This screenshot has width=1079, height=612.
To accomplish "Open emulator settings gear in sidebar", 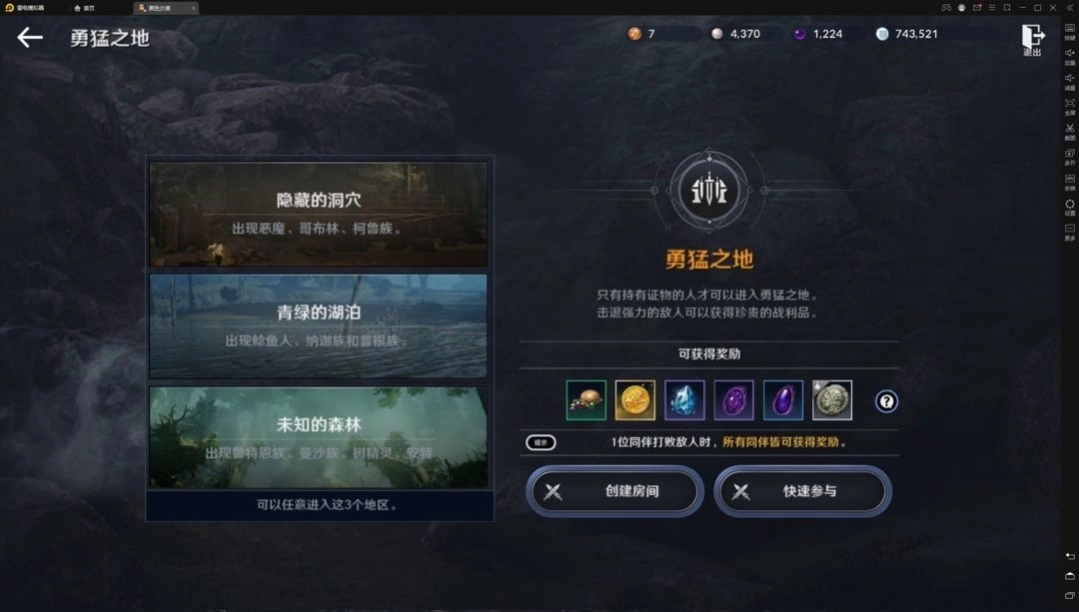I will pyautogui.click(x=1069, y=207).
